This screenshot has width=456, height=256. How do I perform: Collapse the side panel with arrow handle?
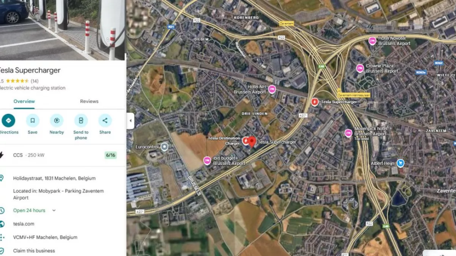coord(130,121)
